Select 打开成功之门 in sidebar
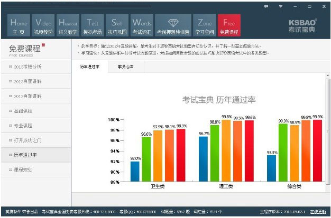This screenshot has width=331, height=218. click(x=36, y=140)
